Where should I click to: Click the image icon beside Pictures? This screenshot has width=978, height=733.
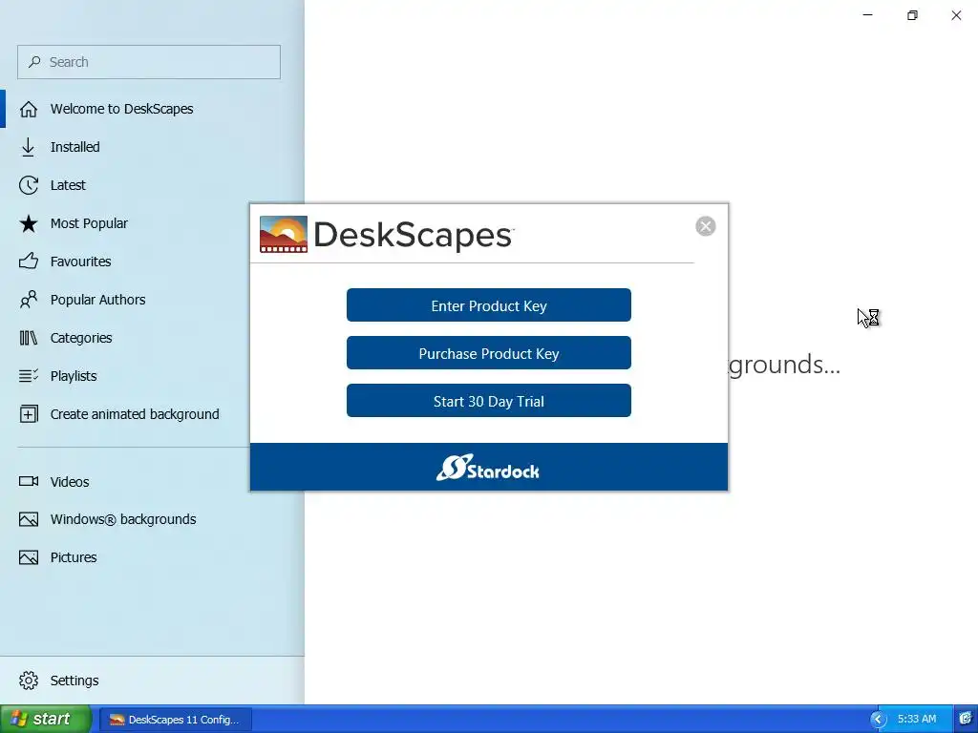[x=28, y=557]
